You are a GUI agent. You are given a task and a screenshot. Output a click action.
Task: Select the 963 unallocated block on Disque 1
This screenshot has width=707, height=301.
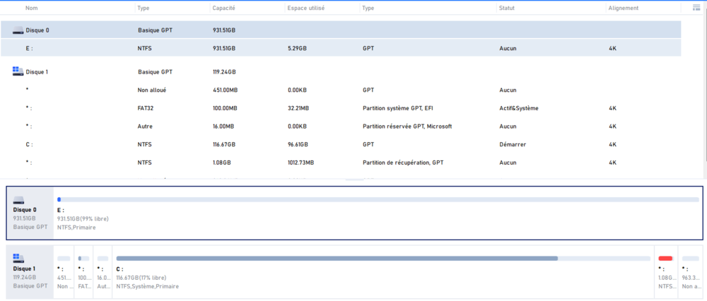691,272
